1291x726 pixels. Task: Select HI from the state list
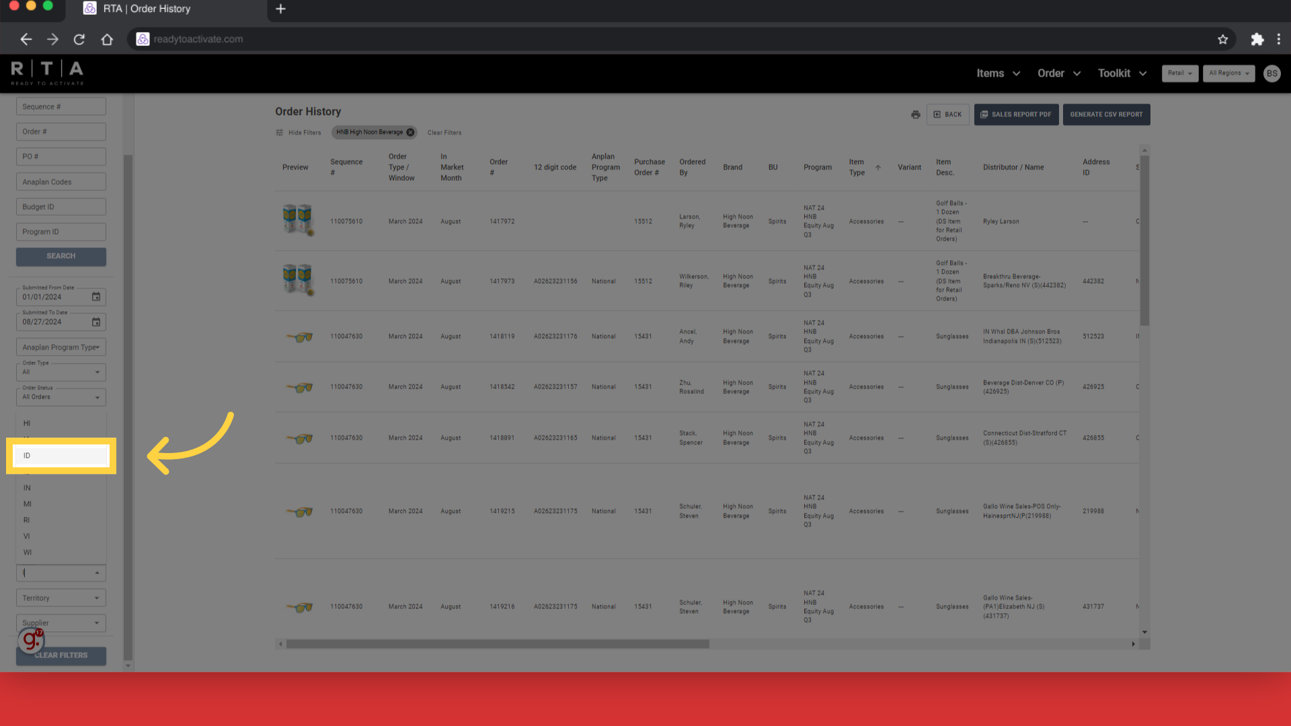click(x=61, y=424)
